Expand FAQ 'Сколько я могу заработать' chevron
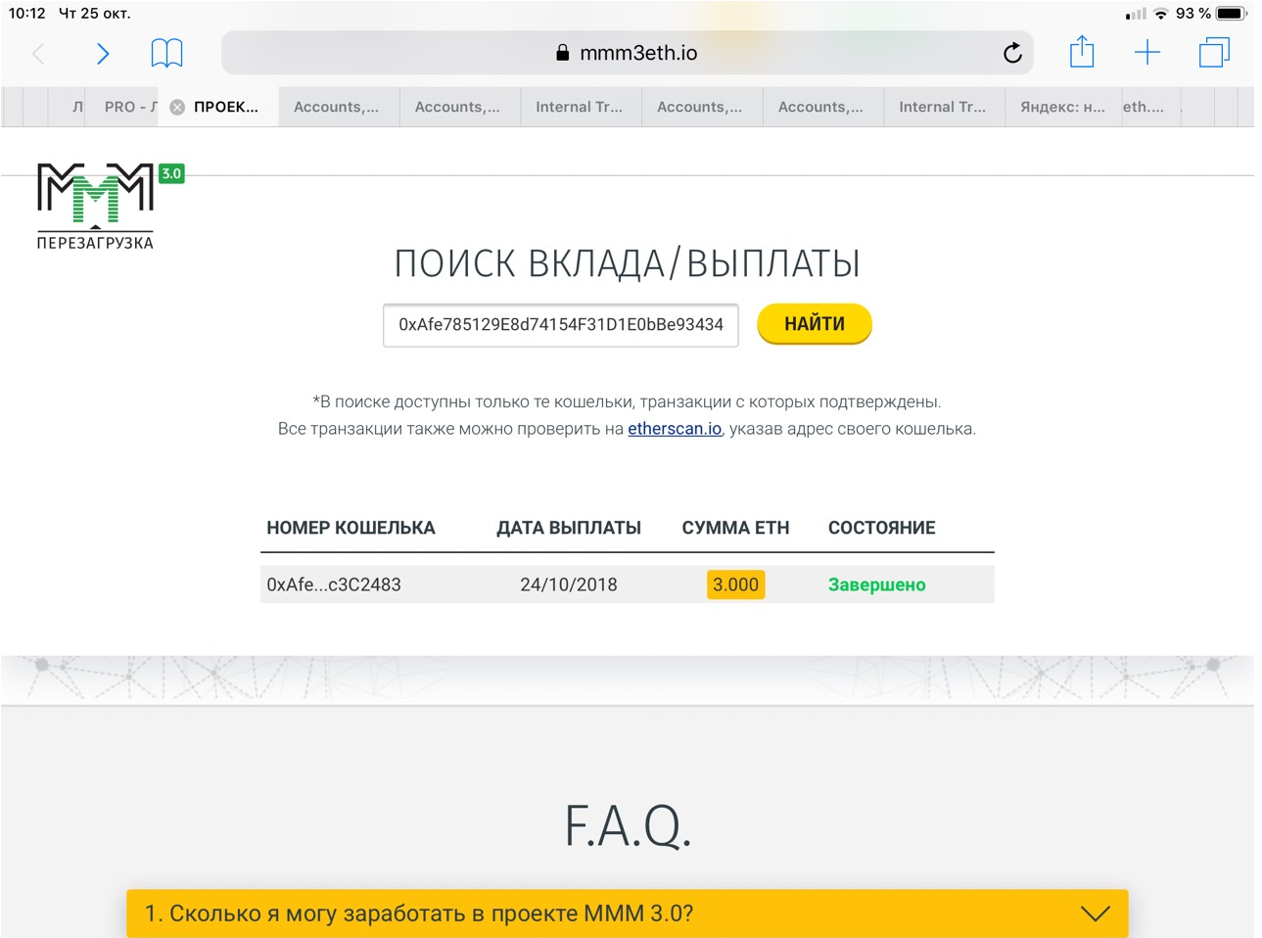This screenshot has width=1262, height=938. 1096,914
